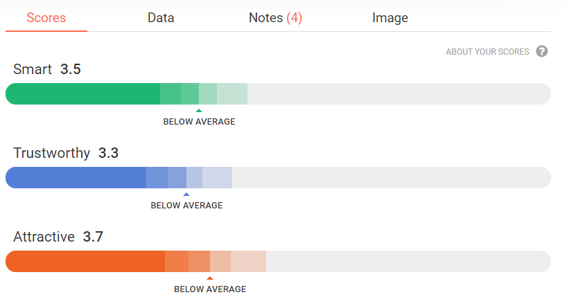Open the Scores tab

(46, 18)
